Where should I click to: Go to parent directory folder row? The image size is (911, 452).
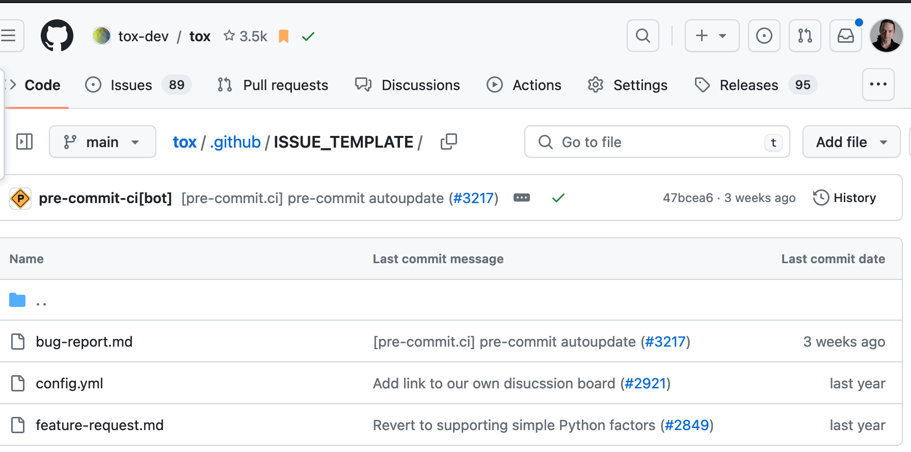tap(41, 301)
